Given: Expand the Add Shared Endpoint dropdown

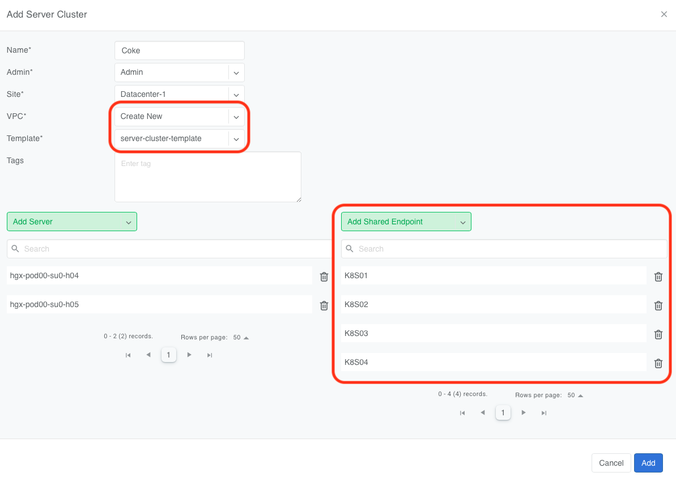Looking at the screenshot, I should tap(406, 222).
